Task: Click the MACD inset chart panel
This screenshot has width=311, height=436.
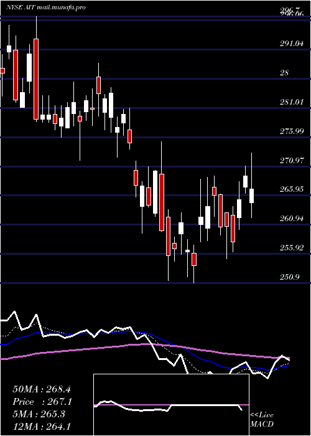Action: tap(171, 405)
